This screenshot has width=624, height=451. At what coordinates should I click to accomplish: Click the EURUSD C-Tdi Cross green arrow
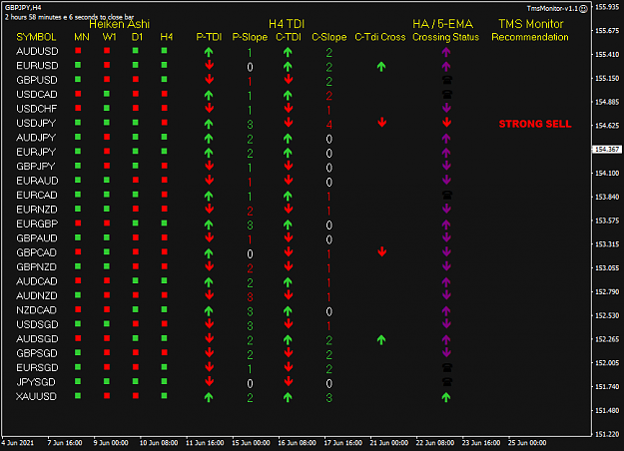(381, 67)
